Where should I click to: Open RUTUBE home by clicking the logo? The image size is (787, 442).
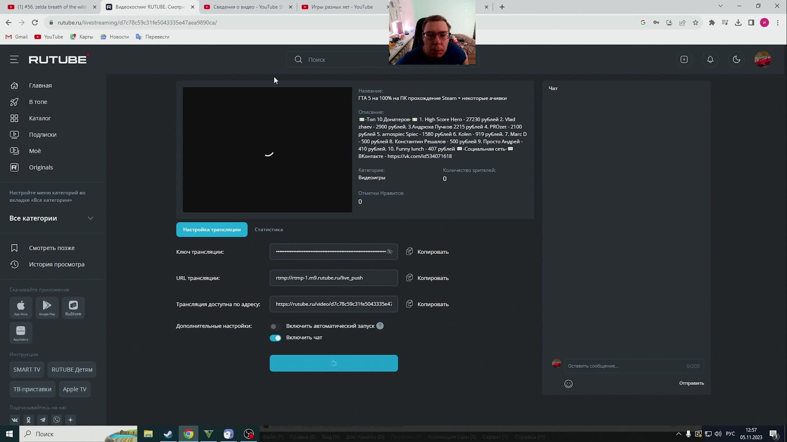(x=58, y=59)
